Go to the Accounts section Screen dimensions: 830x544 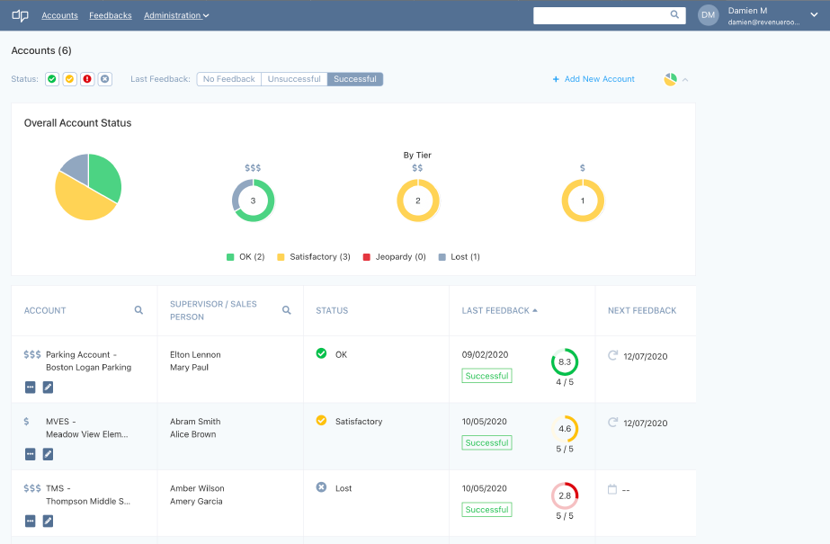pyautogui.click(x=59, y=15)
